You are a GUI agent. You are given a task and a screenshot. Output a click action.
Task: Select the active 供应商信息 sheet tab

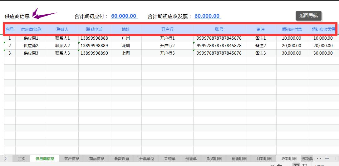click(45, 159)
